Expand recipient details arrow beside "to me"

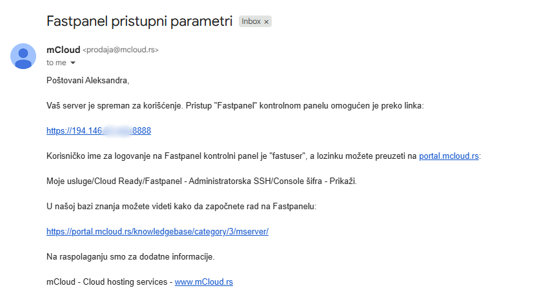pos(73,63)
